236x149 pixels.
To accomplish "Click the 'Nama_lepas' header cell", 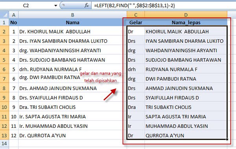I will (186, 22).
